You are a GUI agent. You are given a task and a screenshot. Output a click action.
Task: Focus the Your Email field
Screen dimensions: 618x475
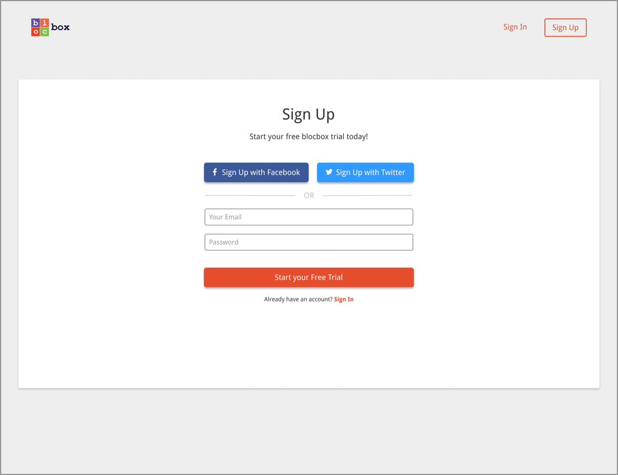308,217
